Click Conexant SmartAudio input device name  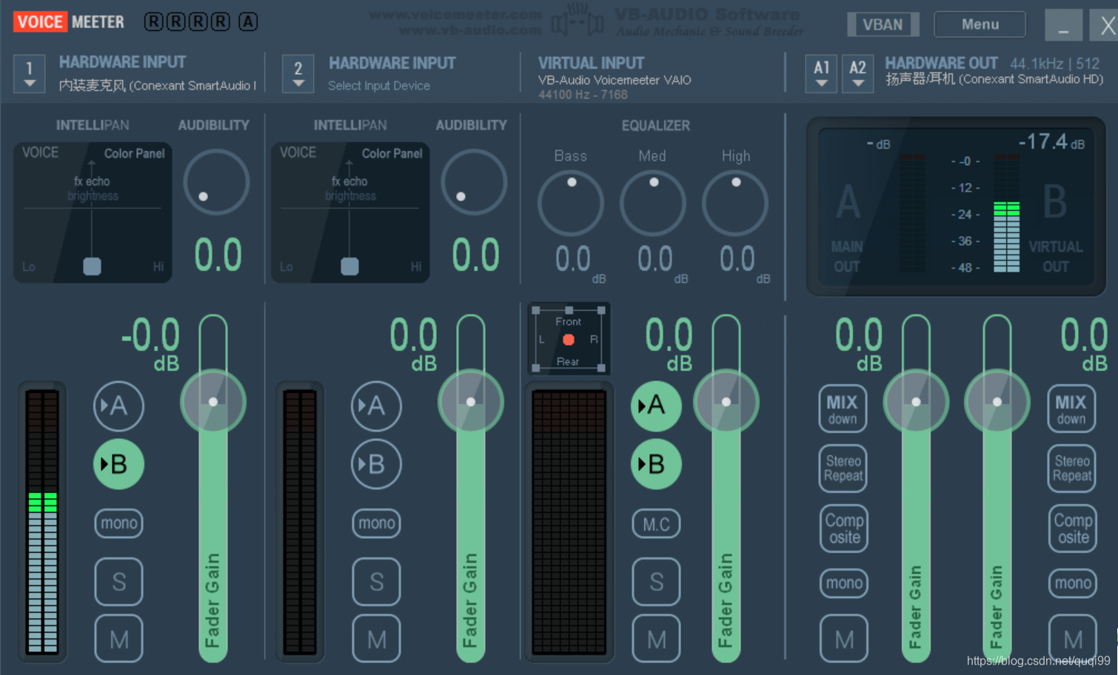pyautogui.click(x=158, y=86)
